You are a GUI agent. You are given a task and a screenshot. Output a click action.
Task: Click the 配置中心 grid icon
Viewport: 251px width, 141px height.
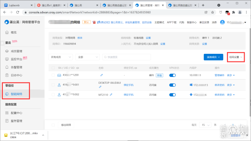(7, 113)
